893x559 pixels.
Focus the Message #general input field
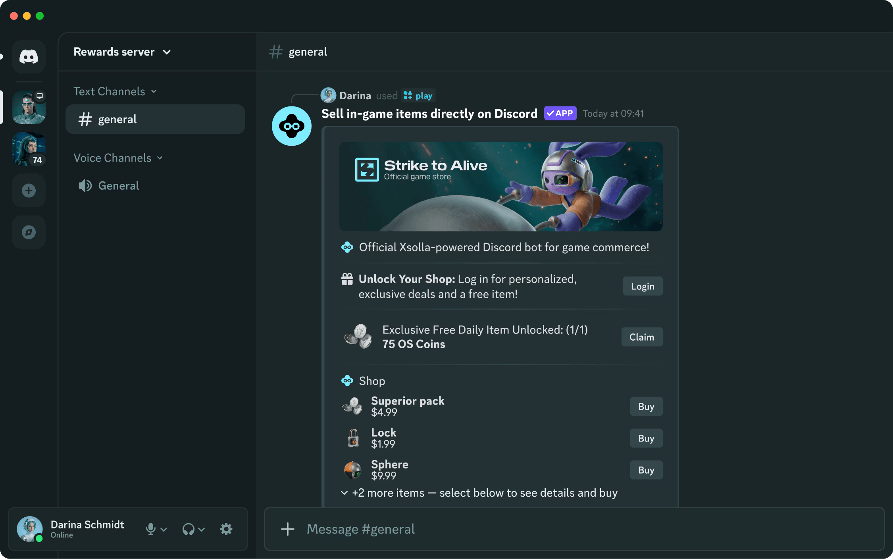574,529
